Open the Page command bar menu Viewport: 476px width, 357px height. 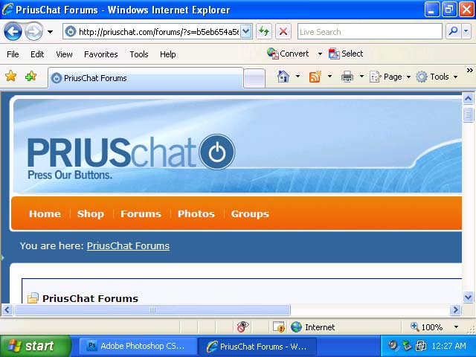pyautogui.click(x=390, y=77)
